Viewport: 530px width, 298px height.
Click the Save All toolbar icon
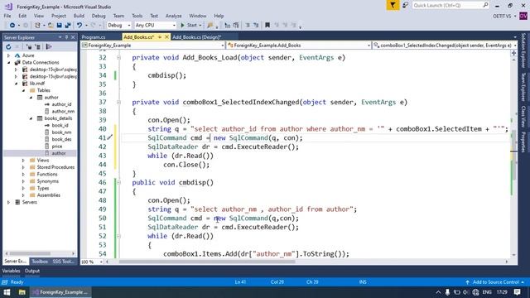(68, 26)
